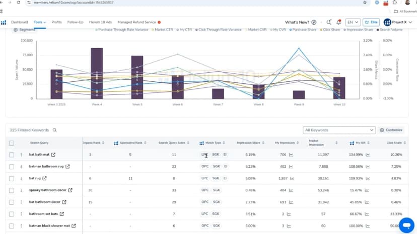Viewport: 417px width, 234px height.
Task: Open the chat support bubble
Action: pos(406,225)
